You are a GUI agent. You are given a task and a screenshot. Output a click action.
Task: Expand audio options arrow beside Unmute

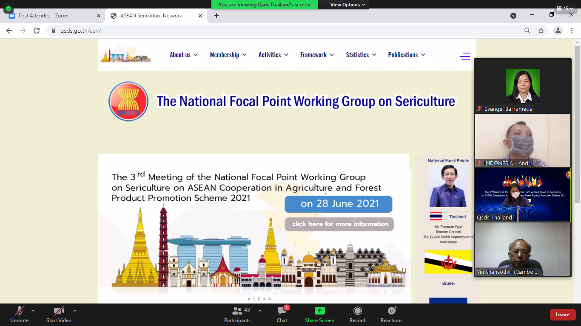coord(33,311)
